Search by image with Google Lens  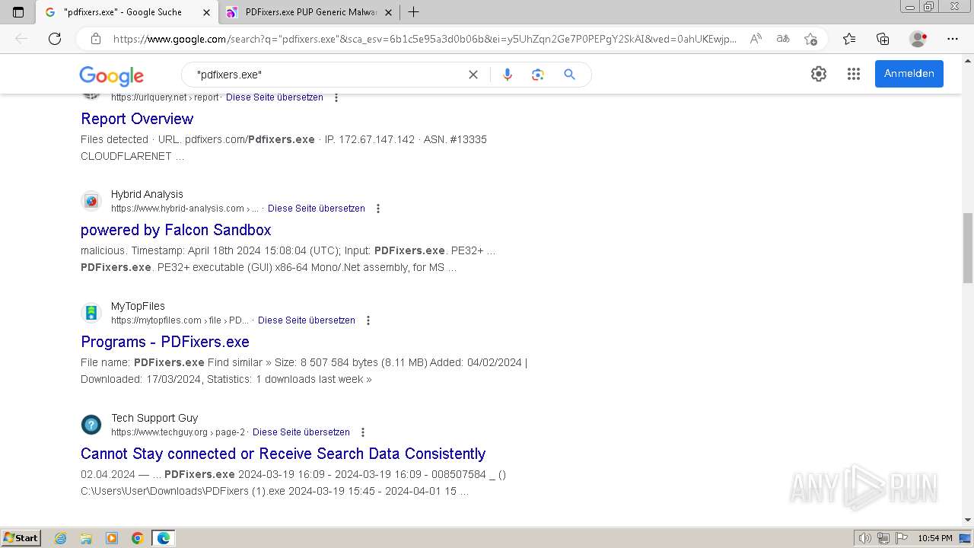[x=538, y=75]
